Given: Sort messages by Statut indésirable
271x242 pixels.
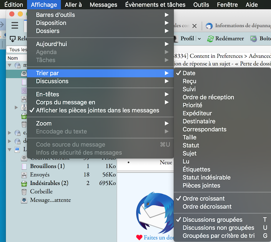Looking at the screenshot, I should pyautogui.click(x=222, y=177).
